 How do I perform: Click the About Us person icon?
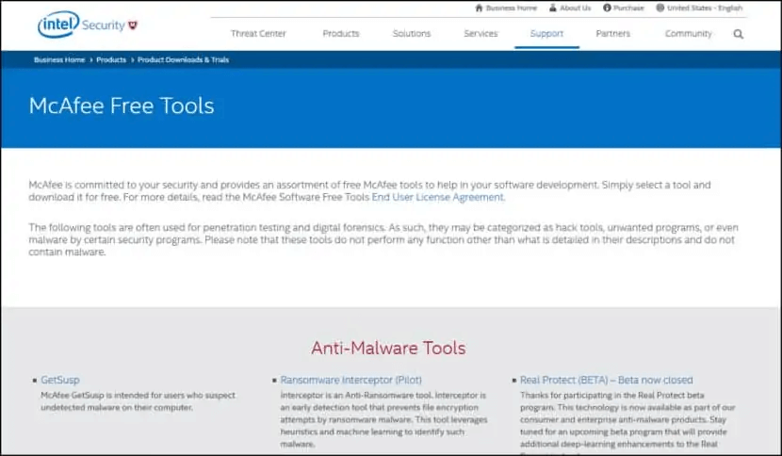tap(553, 8)
